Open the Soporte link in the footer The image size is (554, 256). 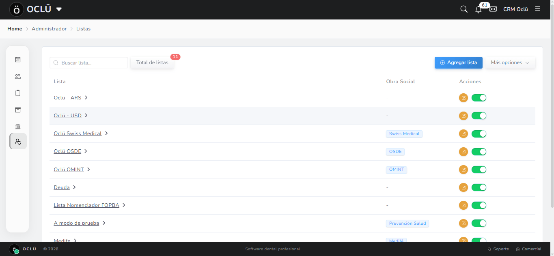498,249
